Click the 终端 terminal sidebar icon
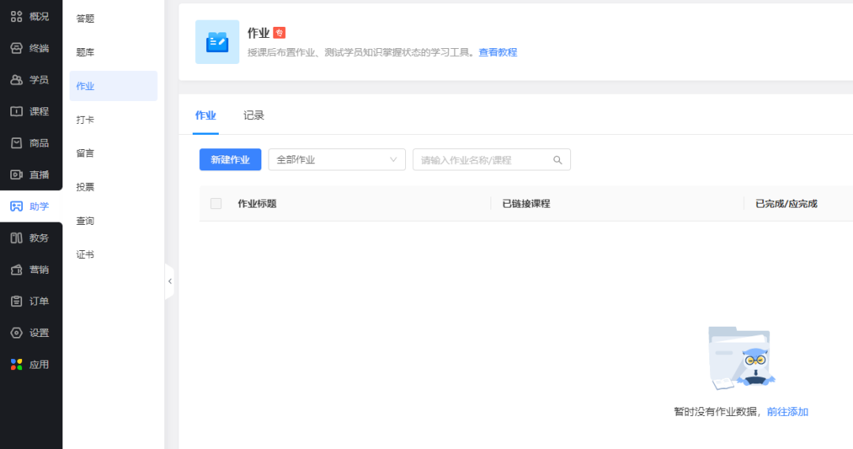 pos(17,48)
